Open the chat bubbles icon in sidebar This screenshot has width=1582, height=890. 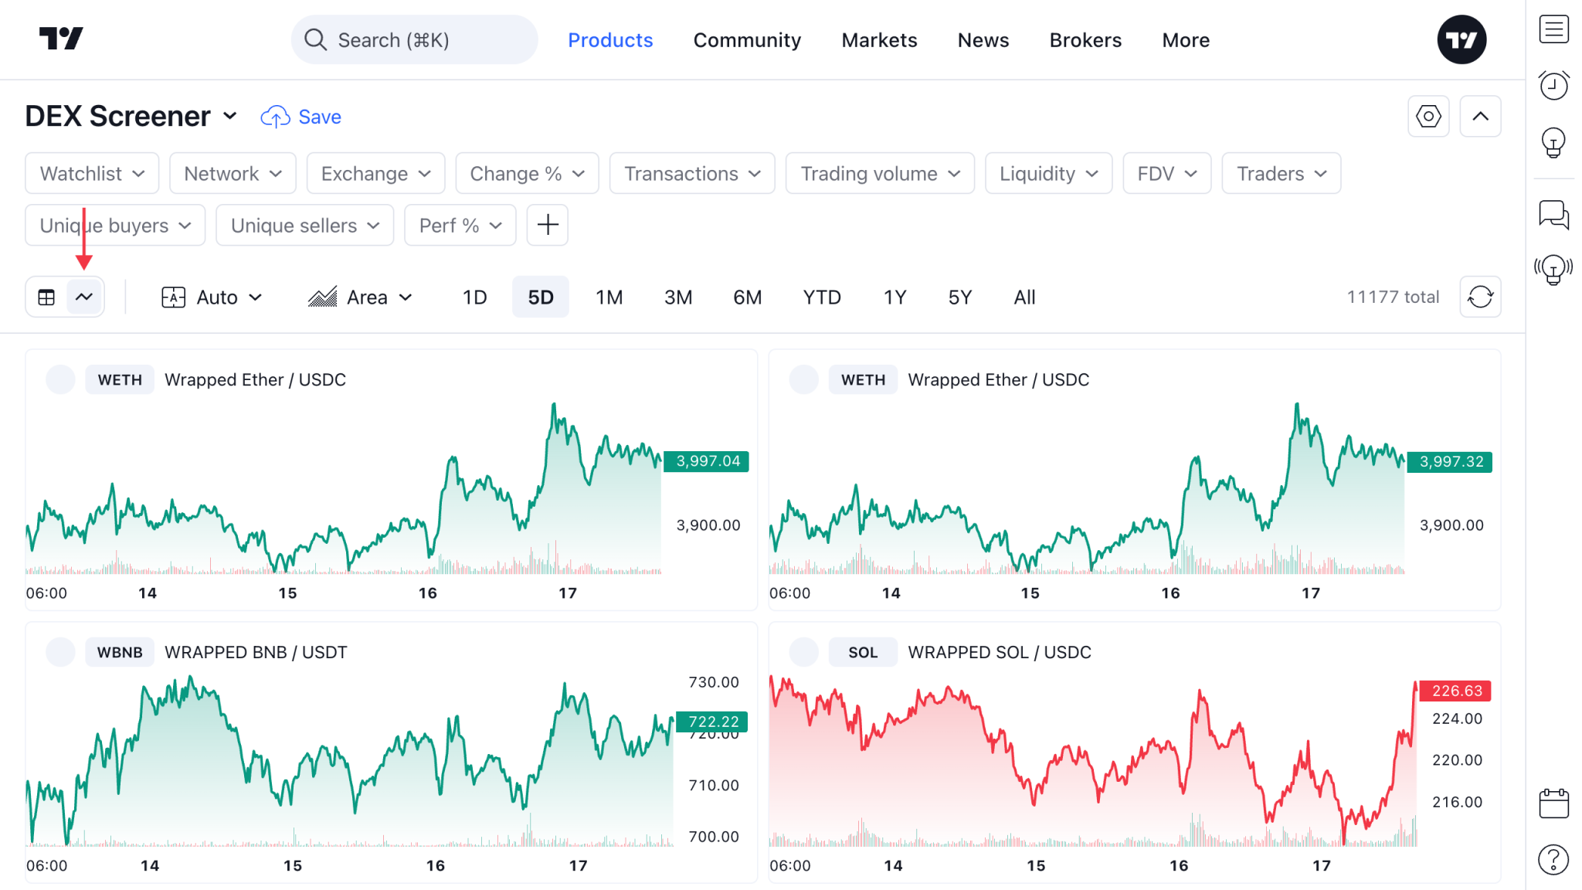click(x=1553, y=214)
